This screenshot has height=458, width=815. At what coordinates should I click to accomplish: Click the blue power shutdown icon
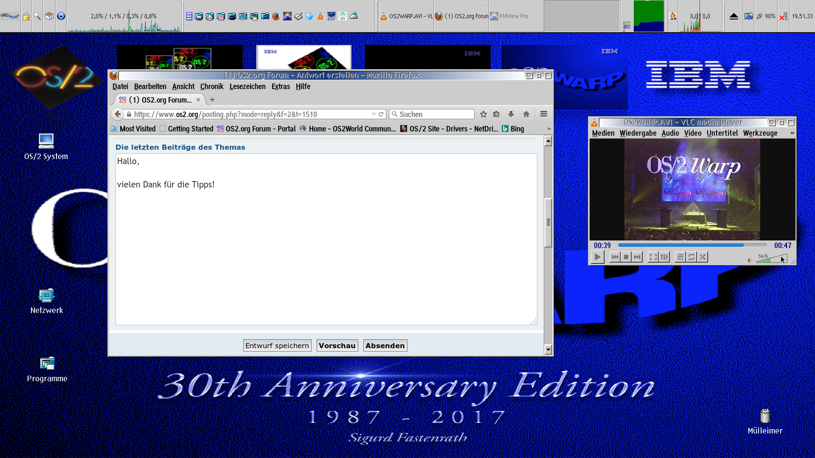(61, 16)
